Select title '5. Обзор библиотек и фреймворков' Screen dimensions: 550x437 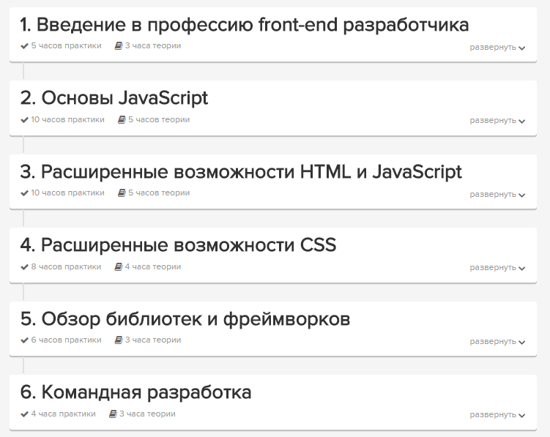(x=185, y=319)
